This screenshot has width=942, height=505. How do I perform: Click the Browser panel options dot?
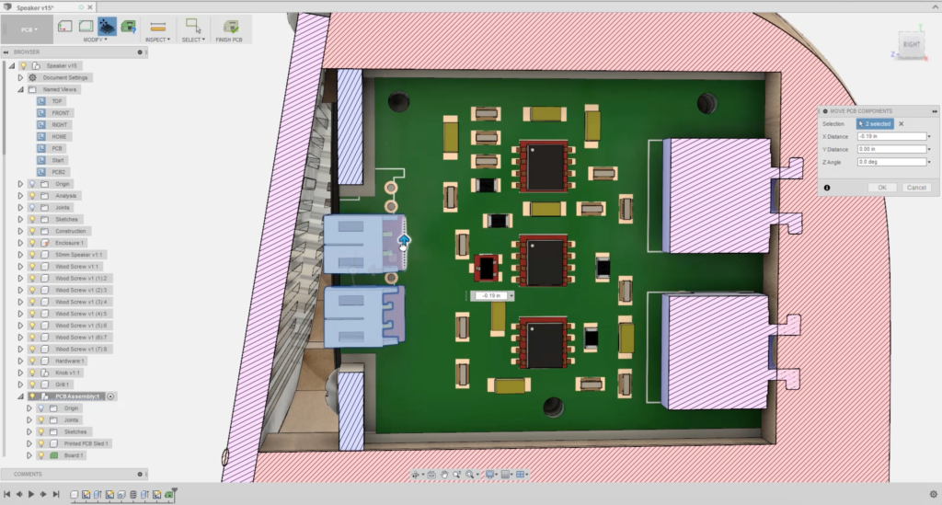coord(140,52)
